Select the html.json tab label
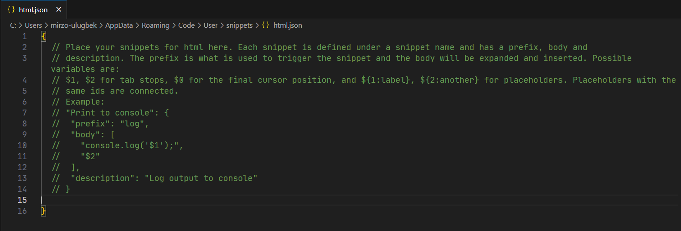Screen dimensions: 681x231 33,10
